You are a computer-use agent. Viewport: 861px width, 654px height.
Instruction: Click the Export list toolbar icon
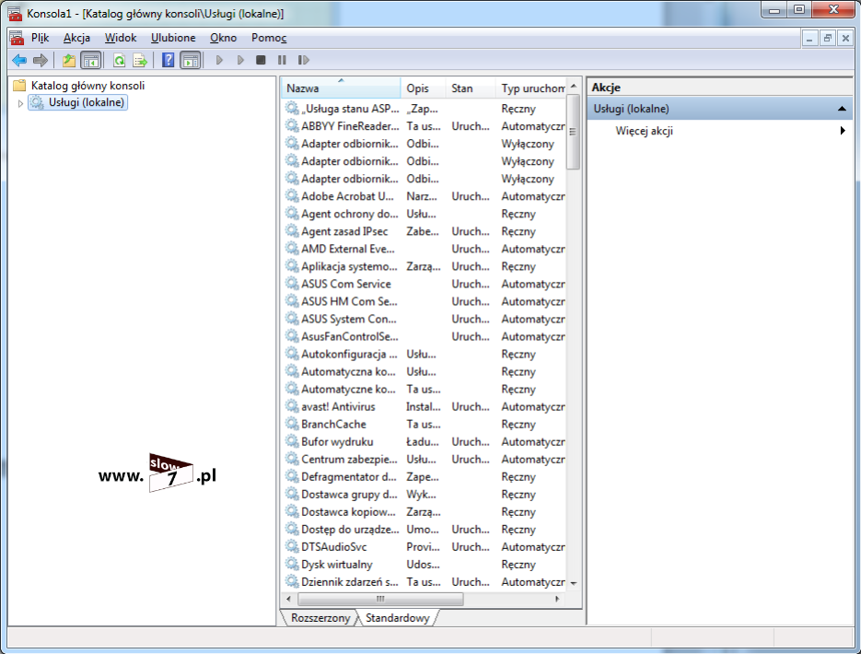pyautogui.click(x=140, y=60)
